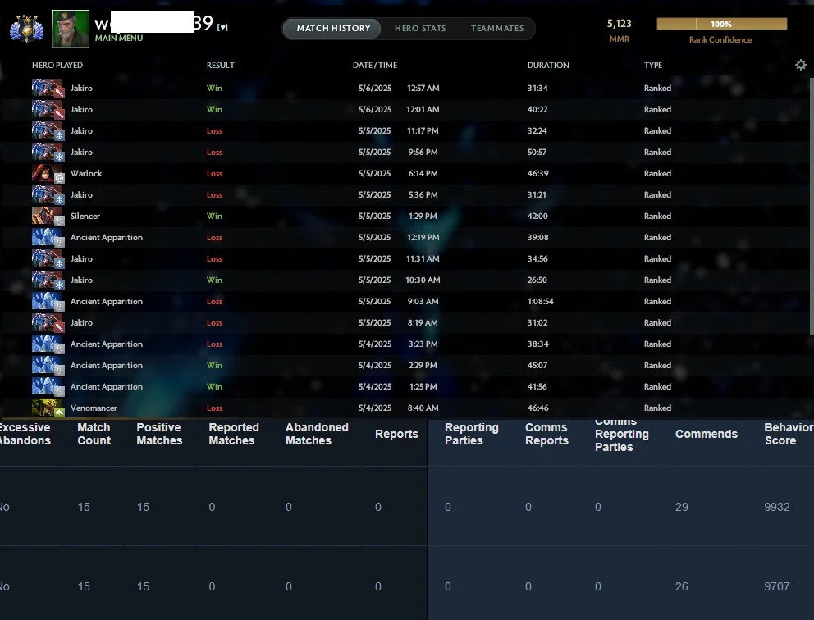Open the player profile avatar picture
The height and width of the screenshot is (620, 814).
71,29
